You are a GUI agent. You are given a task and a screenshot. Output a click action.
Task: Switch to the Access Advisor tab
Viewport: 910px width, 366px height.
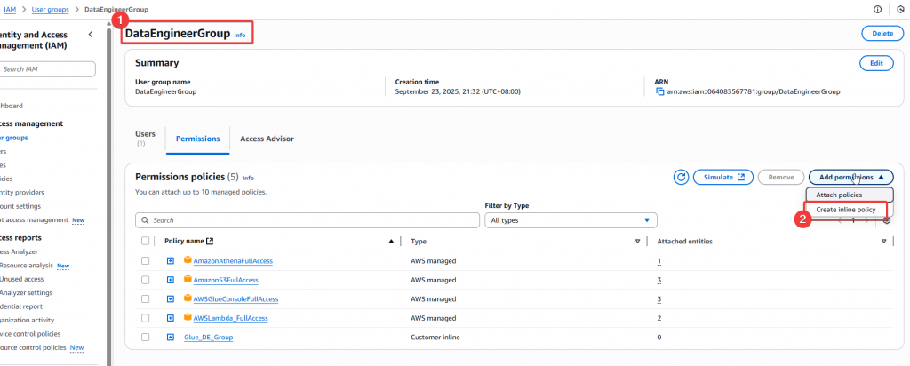click(267, 139)
